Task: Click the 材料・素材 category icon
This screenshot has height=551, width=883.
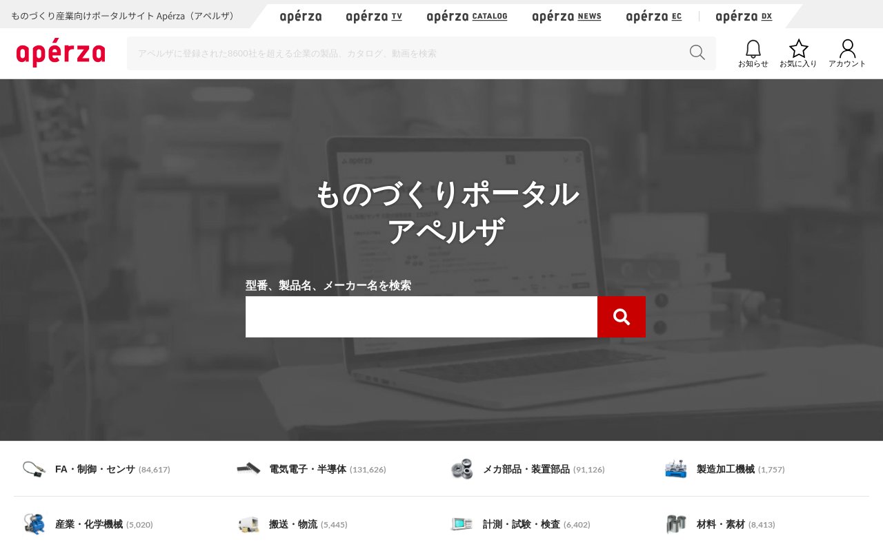Action: [675, 524]
